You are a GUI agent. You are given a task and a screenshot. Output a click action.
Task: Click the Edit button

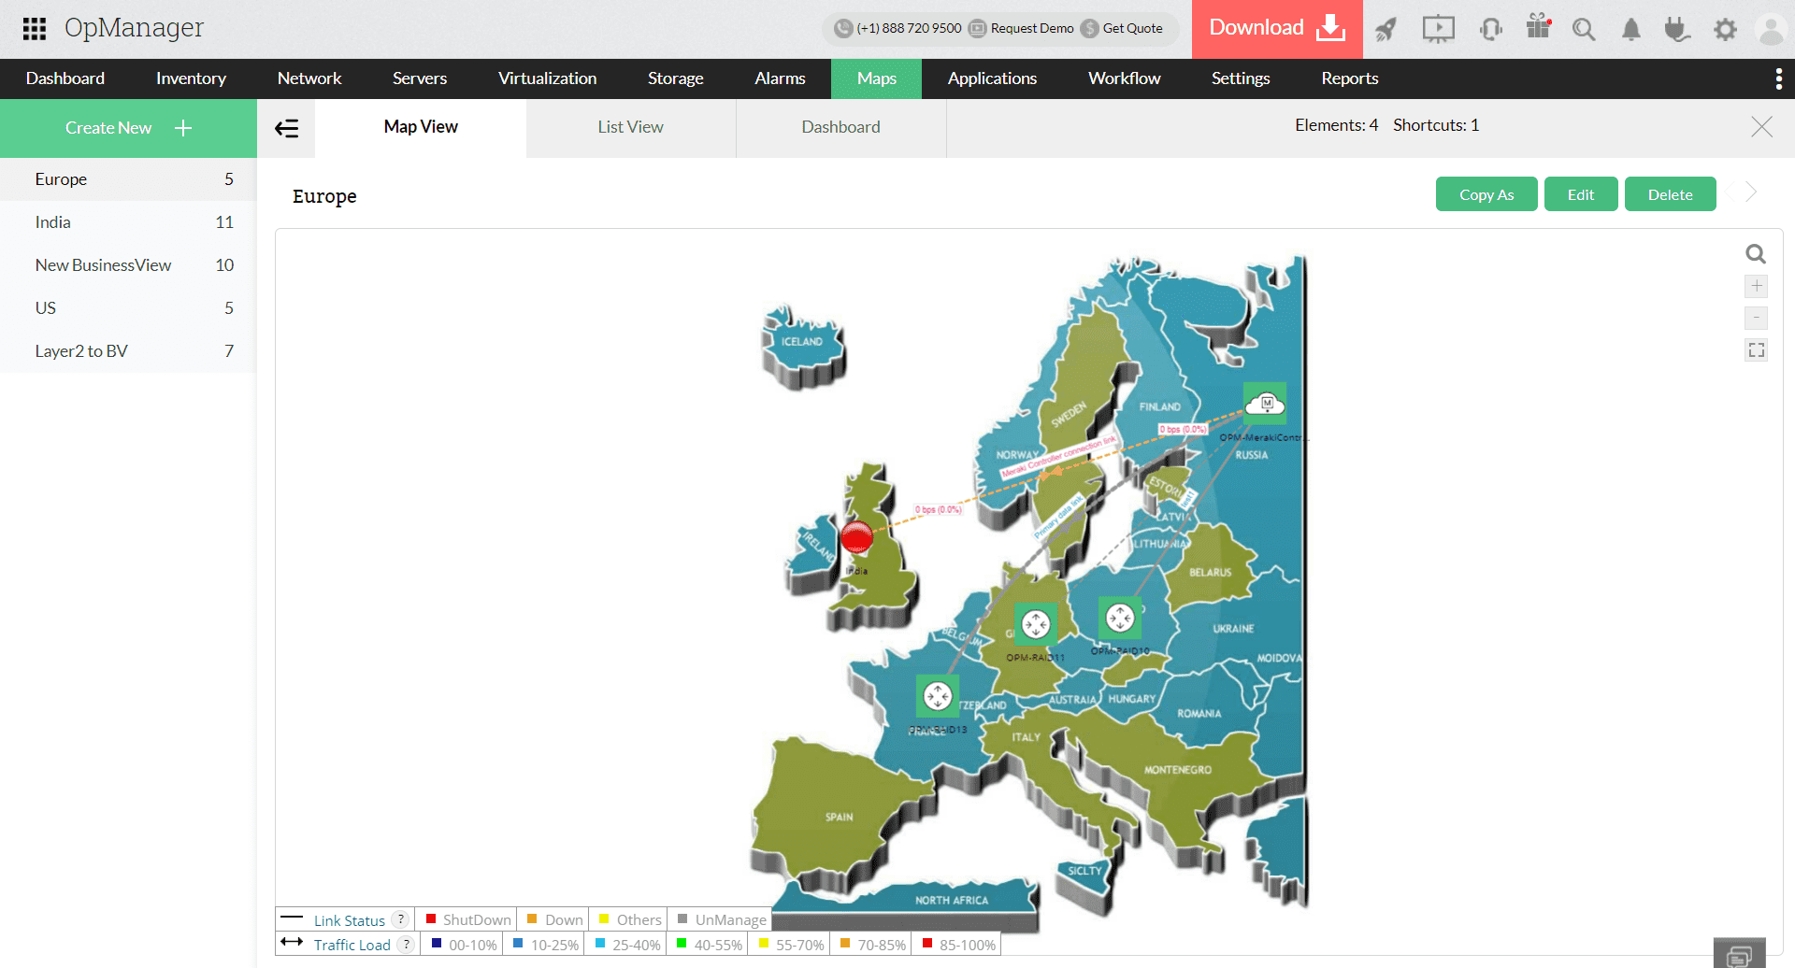[x=1581, y=194]
